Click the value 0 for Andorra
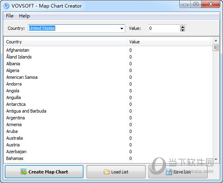Viewport: 223px width, 183px height. coord(130,84)
